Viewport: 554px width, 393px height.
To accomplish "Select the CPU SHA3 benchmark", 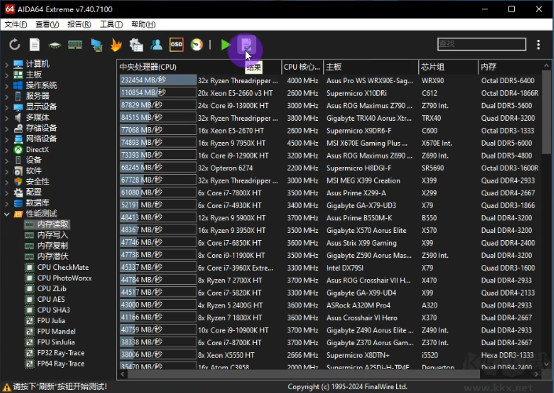I will pyautogui.click(x=53, y=310).
